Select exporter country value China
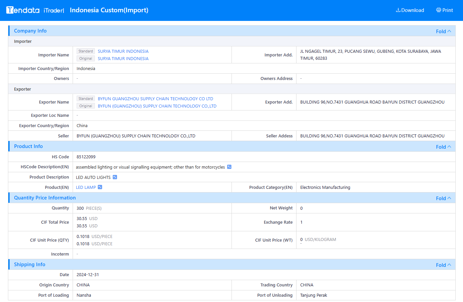The width and height of the screenshot is (463, 302). (x=82, y=125)
